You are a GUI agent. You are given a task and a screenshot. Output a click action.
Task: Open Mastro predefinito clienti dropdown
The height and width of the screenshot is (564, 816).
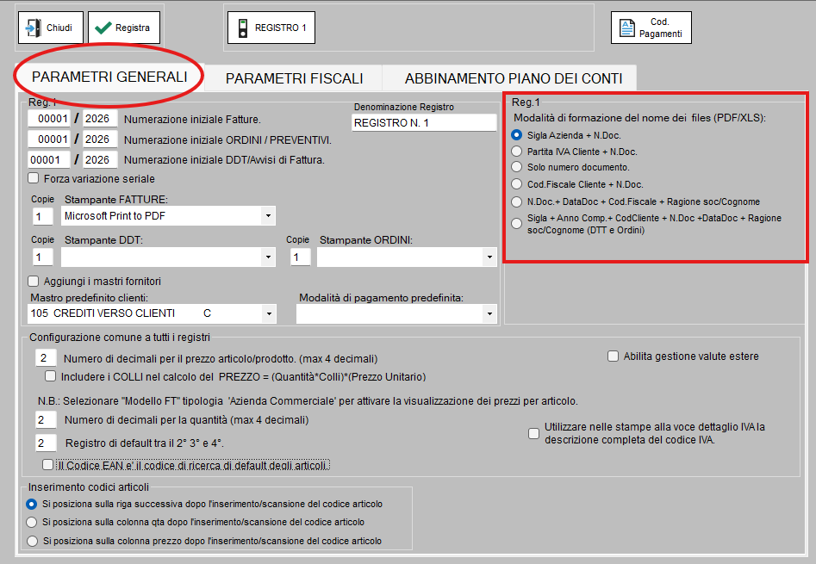[x=268, y=314]
